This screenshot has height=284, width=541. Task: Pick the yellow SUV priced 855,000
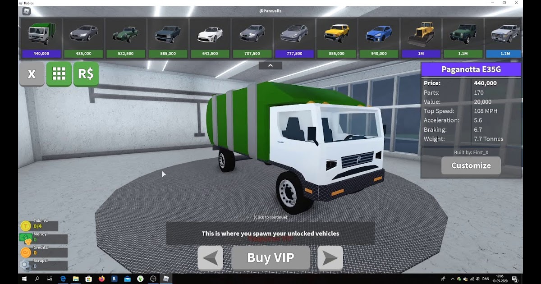337,39
